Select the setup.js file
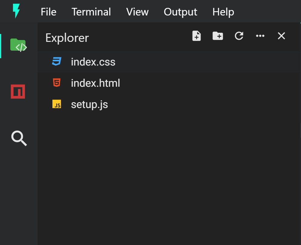 point(169,104)
